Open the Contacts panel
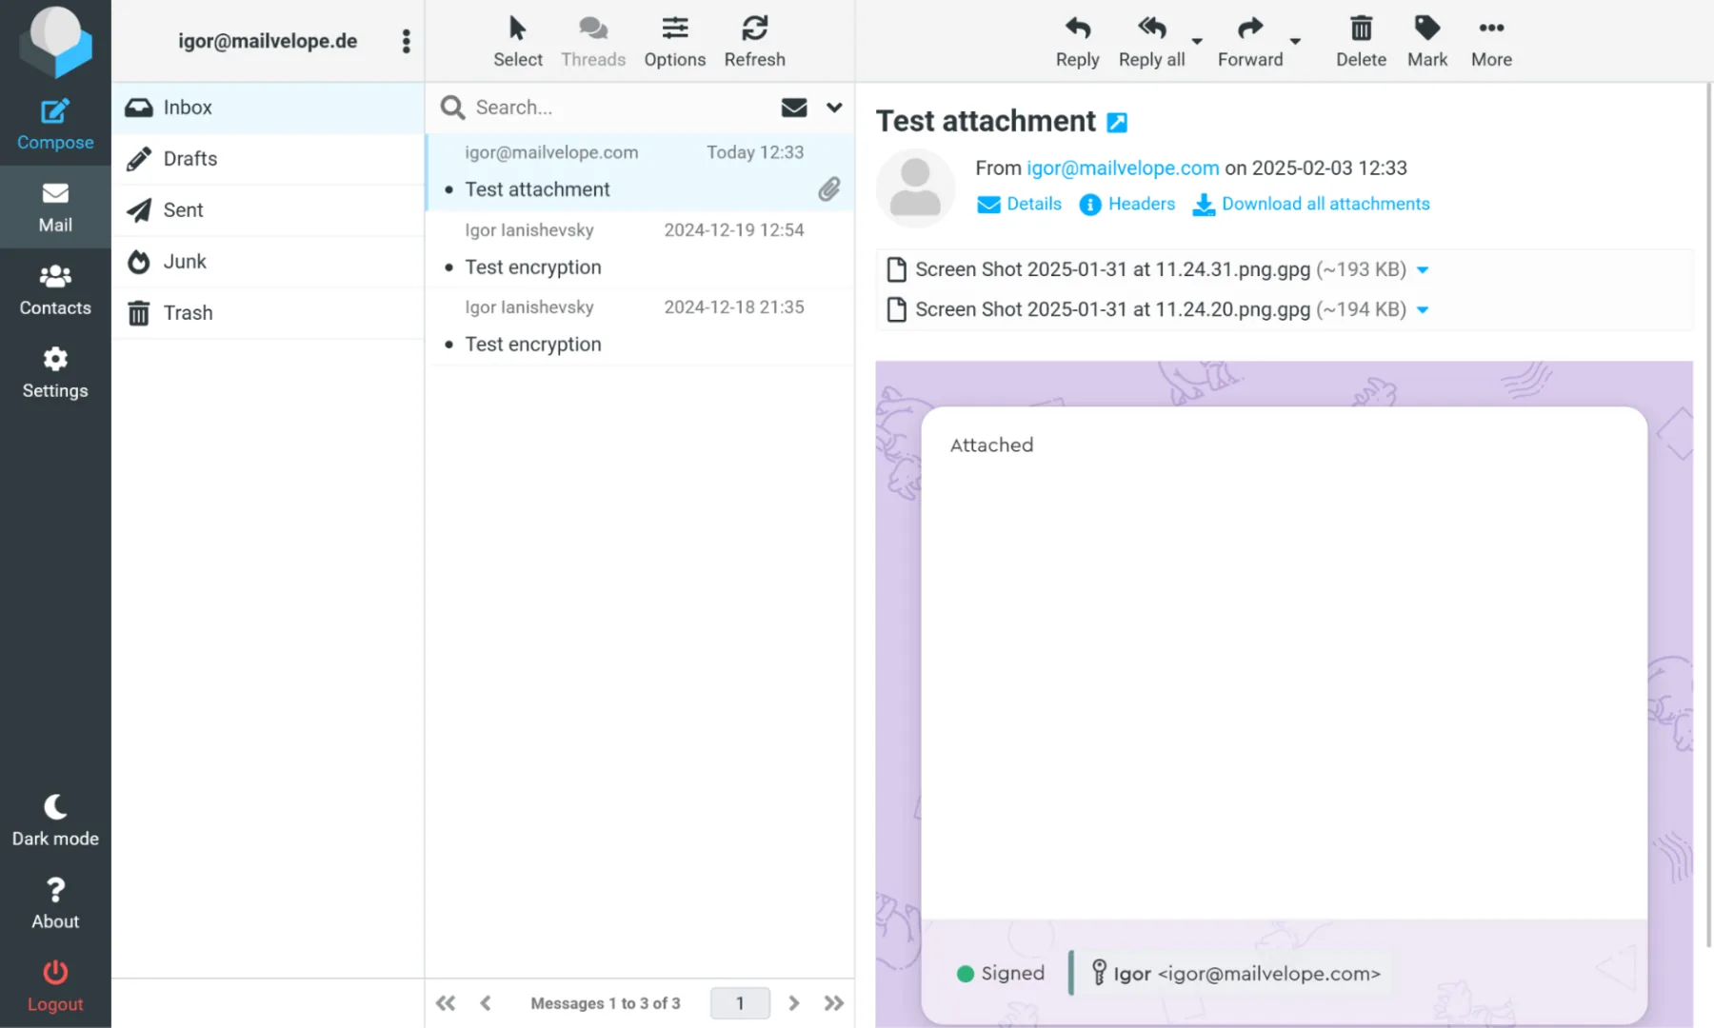The image size is (1714, 1028). click(55, 290)
